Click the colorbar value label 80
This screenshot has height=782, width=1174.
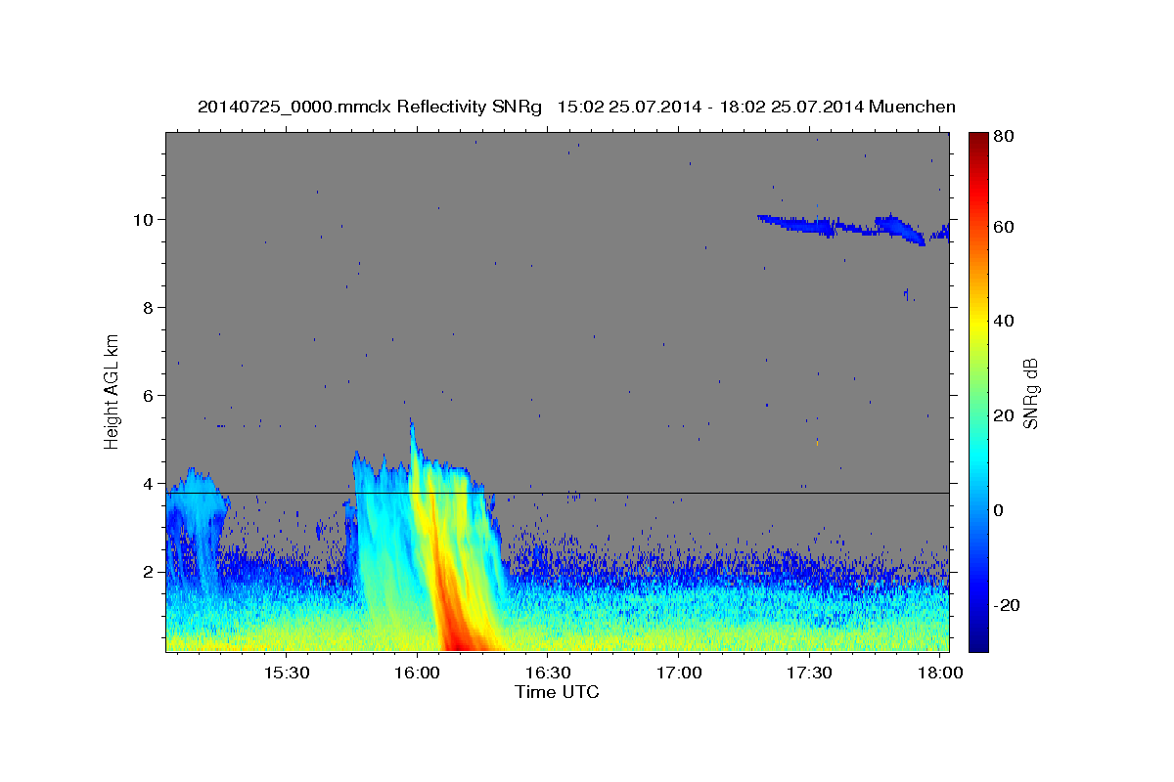1003,137
